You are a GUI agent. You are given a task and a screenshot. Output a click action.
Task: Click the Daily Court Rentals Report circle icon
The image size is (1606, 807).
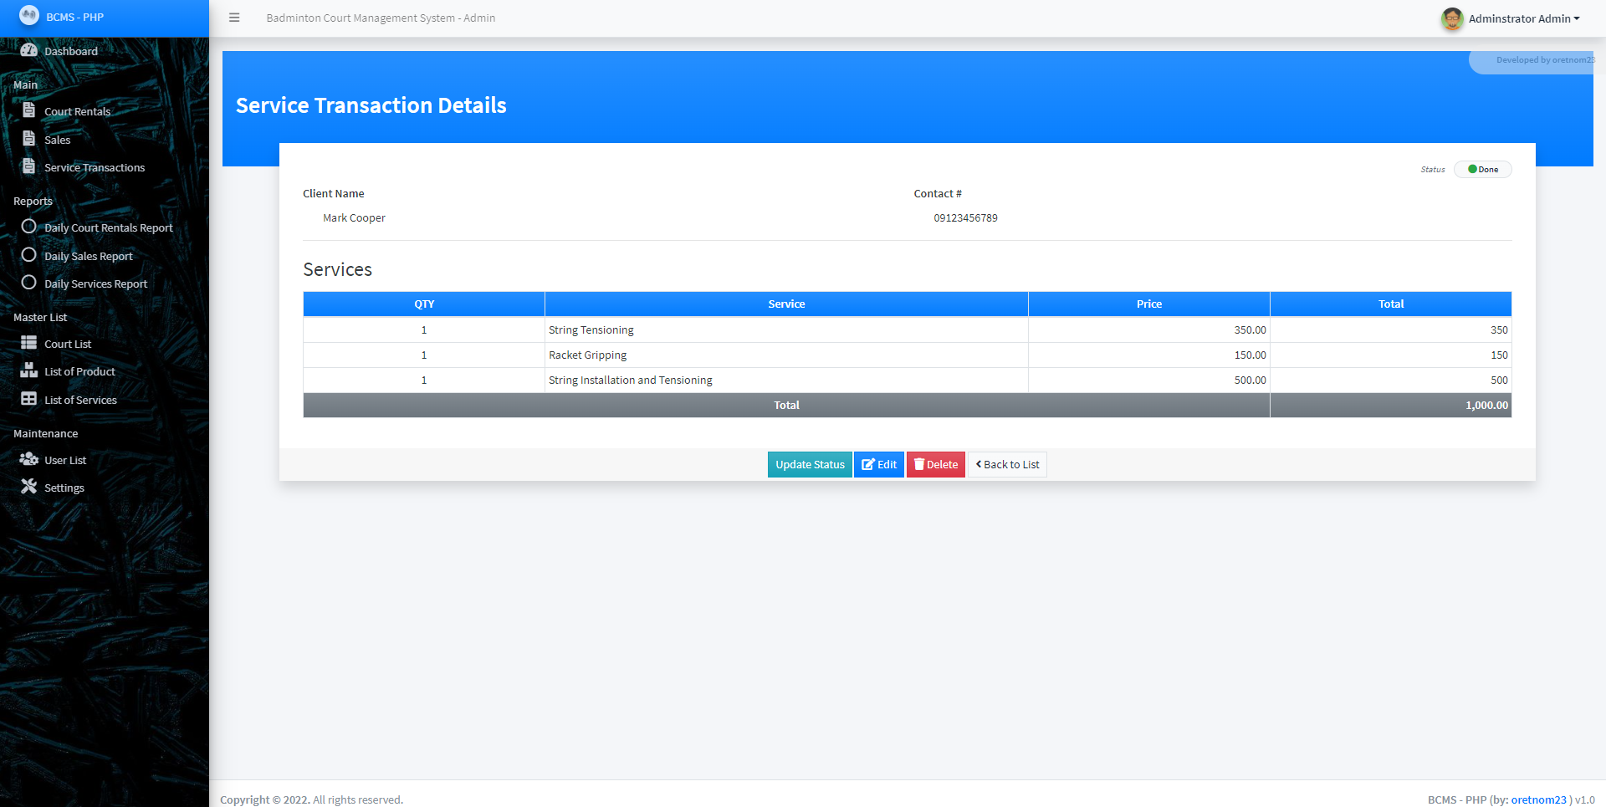pos(29,227)
